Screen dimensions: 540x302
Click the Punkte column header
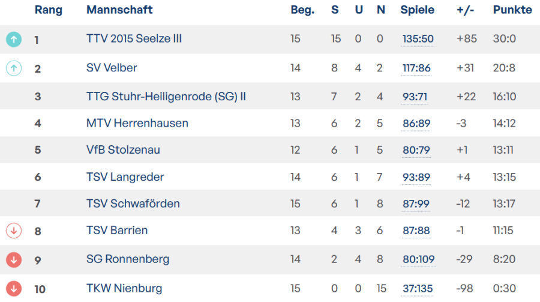click(x=512, y=10)
